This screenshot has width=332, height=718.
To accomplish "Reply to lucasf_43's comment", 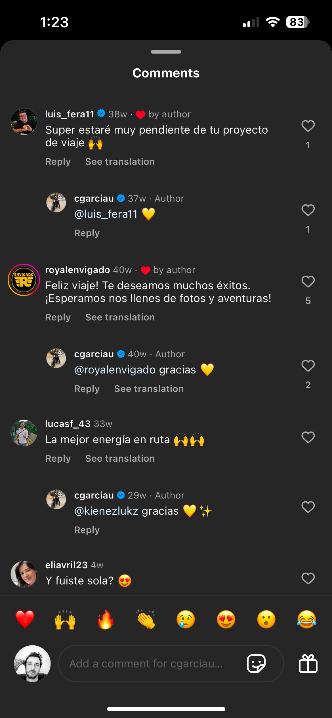I will [58, 459].
